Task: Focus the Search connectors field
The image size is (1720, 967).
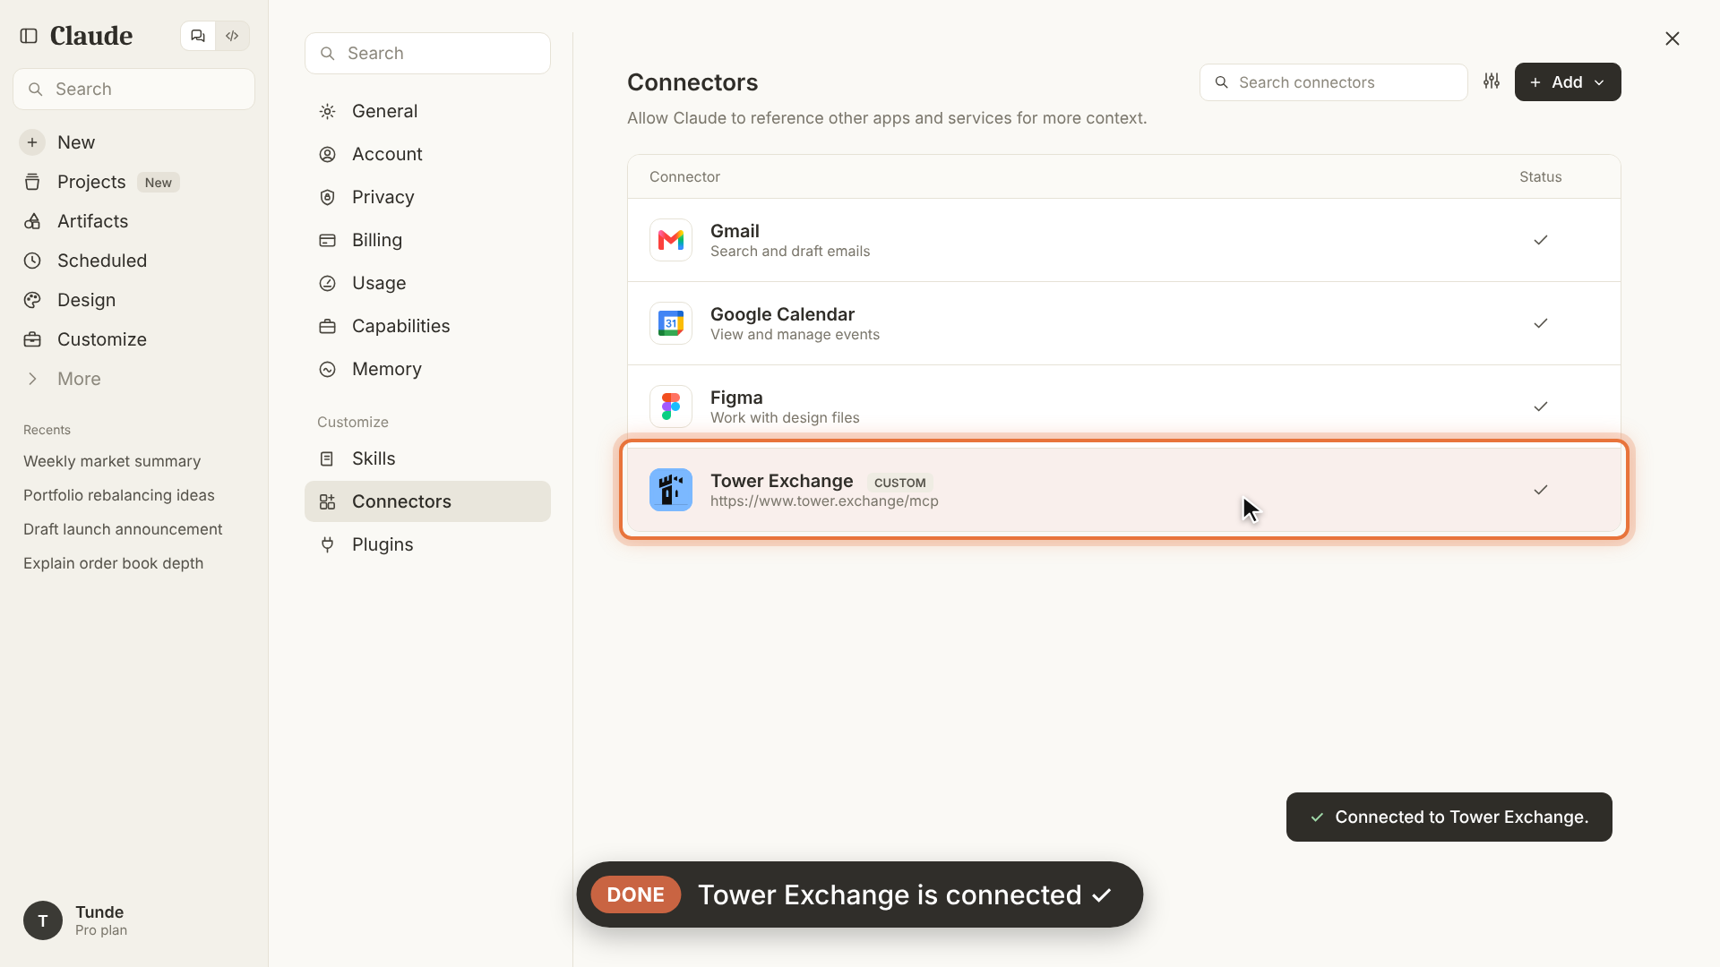Action: click(1333, 82)
